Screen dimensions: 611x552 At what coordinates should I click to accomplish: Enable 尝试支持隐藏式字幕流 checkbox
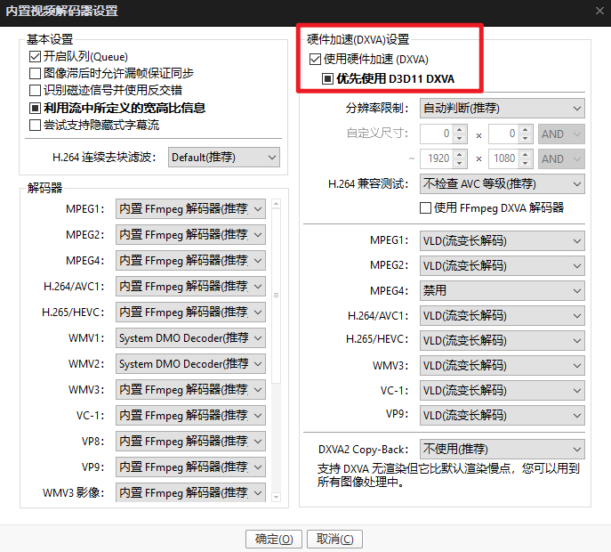coord(36,125)
